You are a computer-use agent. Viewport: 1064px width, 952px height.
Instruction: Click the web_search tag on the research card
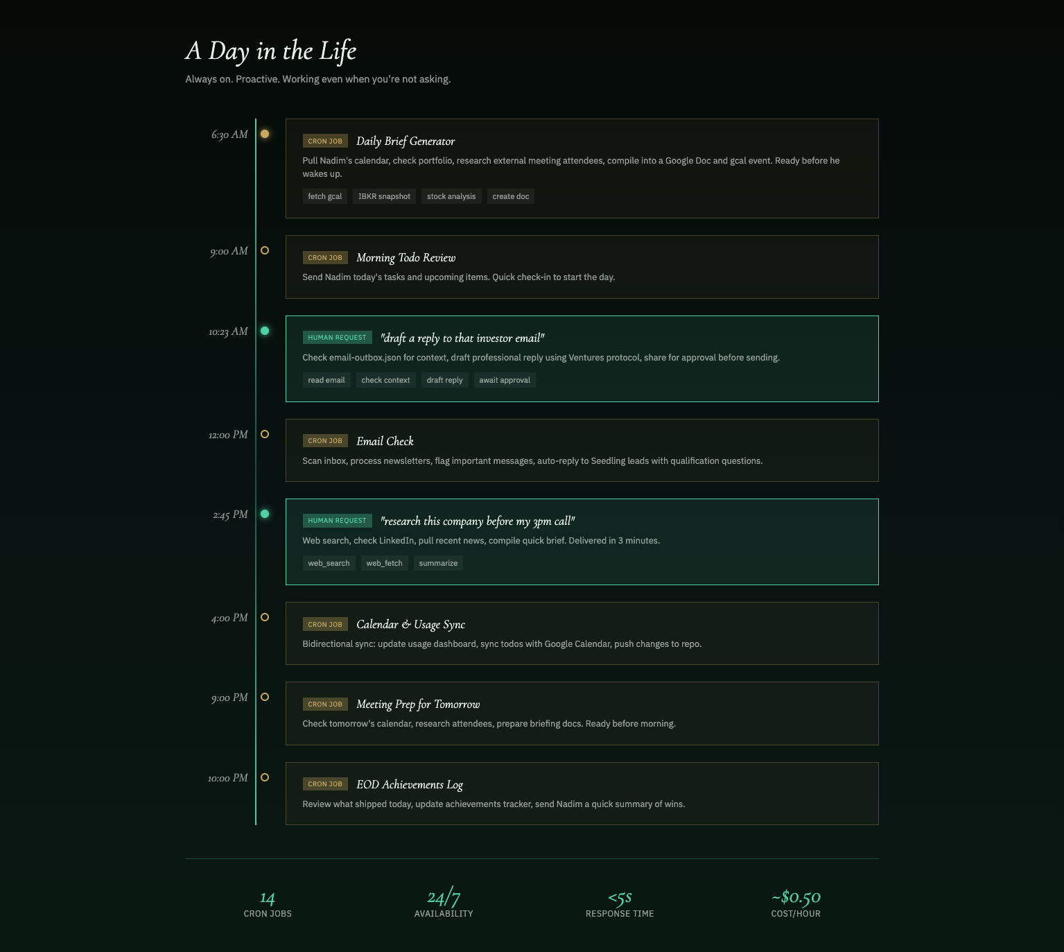[329, 563]
